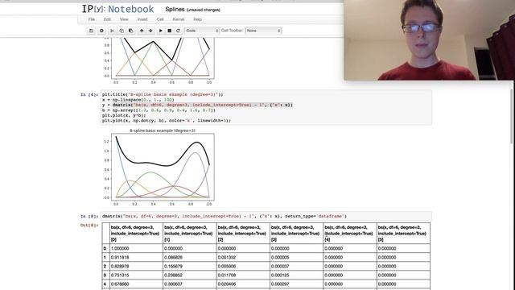This screenshot has height=290, width=515.
Task: Click the column header ending [3]
Action: (x=297, y=234)
